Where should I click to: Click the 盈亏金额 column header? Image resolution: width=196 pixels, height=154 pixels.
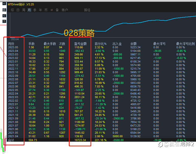click(80, 44)
